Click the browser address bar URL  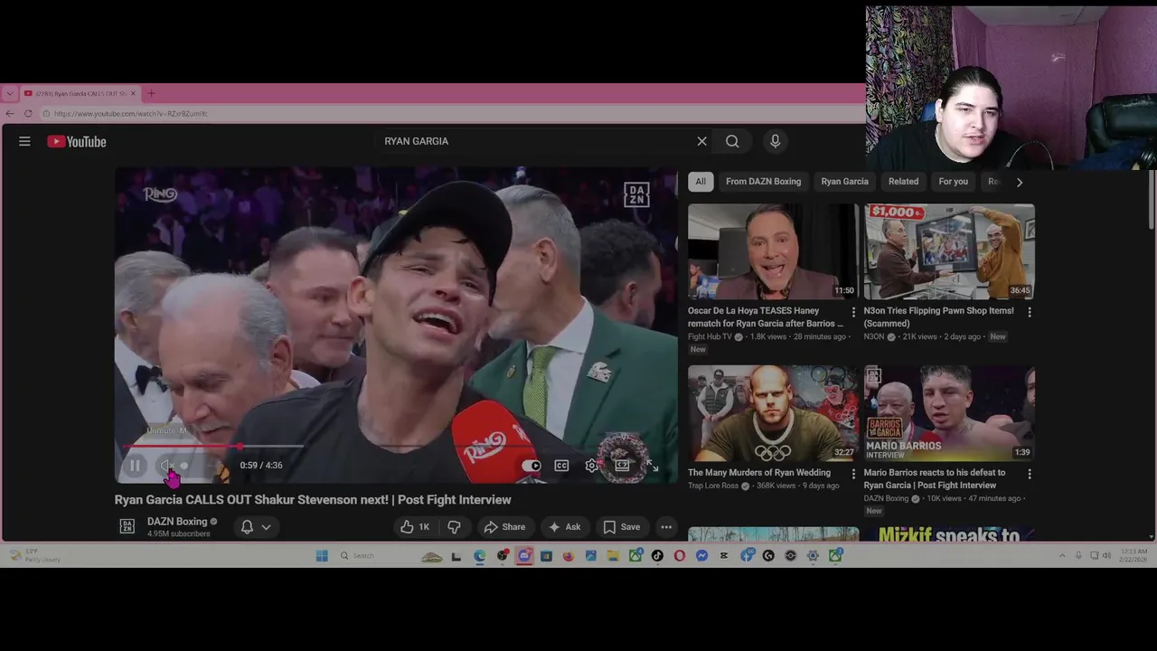131,114
